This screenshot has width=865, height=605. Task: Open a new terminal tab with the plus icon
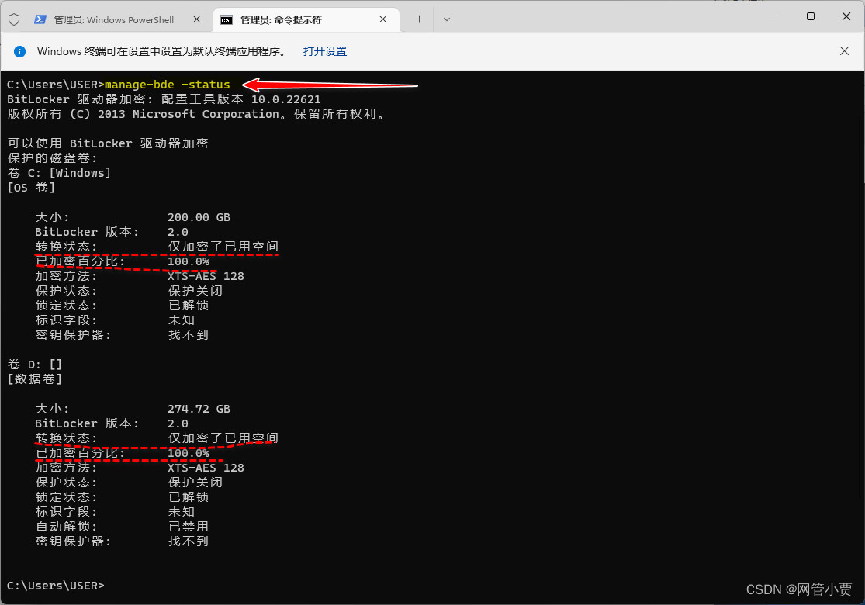click(x=420, y=19)
